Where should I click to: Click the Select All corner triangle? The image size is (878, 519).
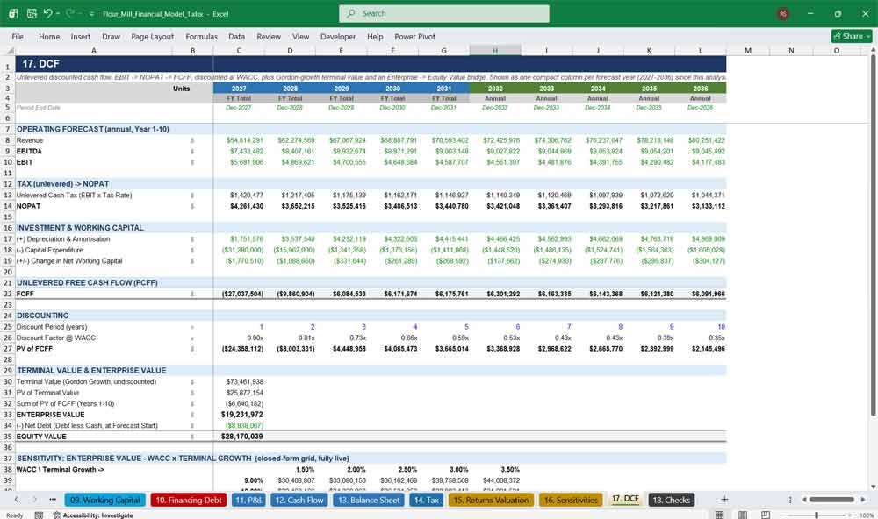[10, 50]
